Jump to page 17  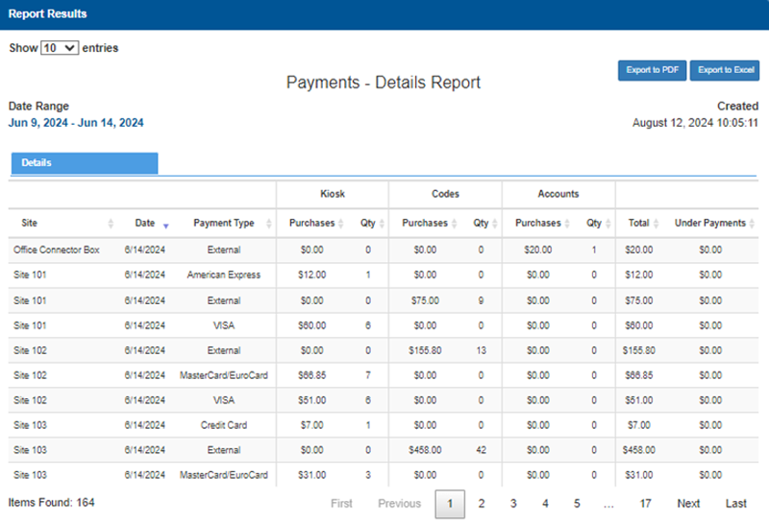point(645,504)
